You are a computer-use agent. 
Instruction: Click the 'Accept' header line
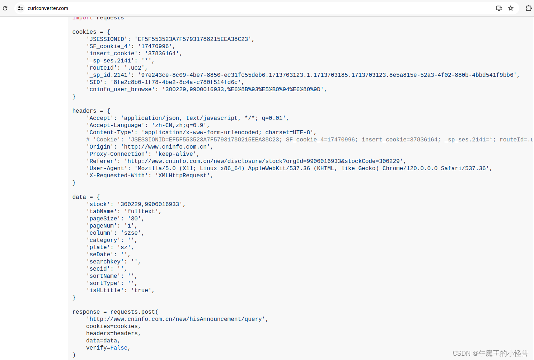[187, 118]
